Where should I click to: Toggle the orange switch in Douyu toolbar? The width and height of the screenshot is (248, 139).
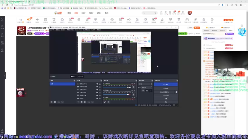(x=29, y=19)
